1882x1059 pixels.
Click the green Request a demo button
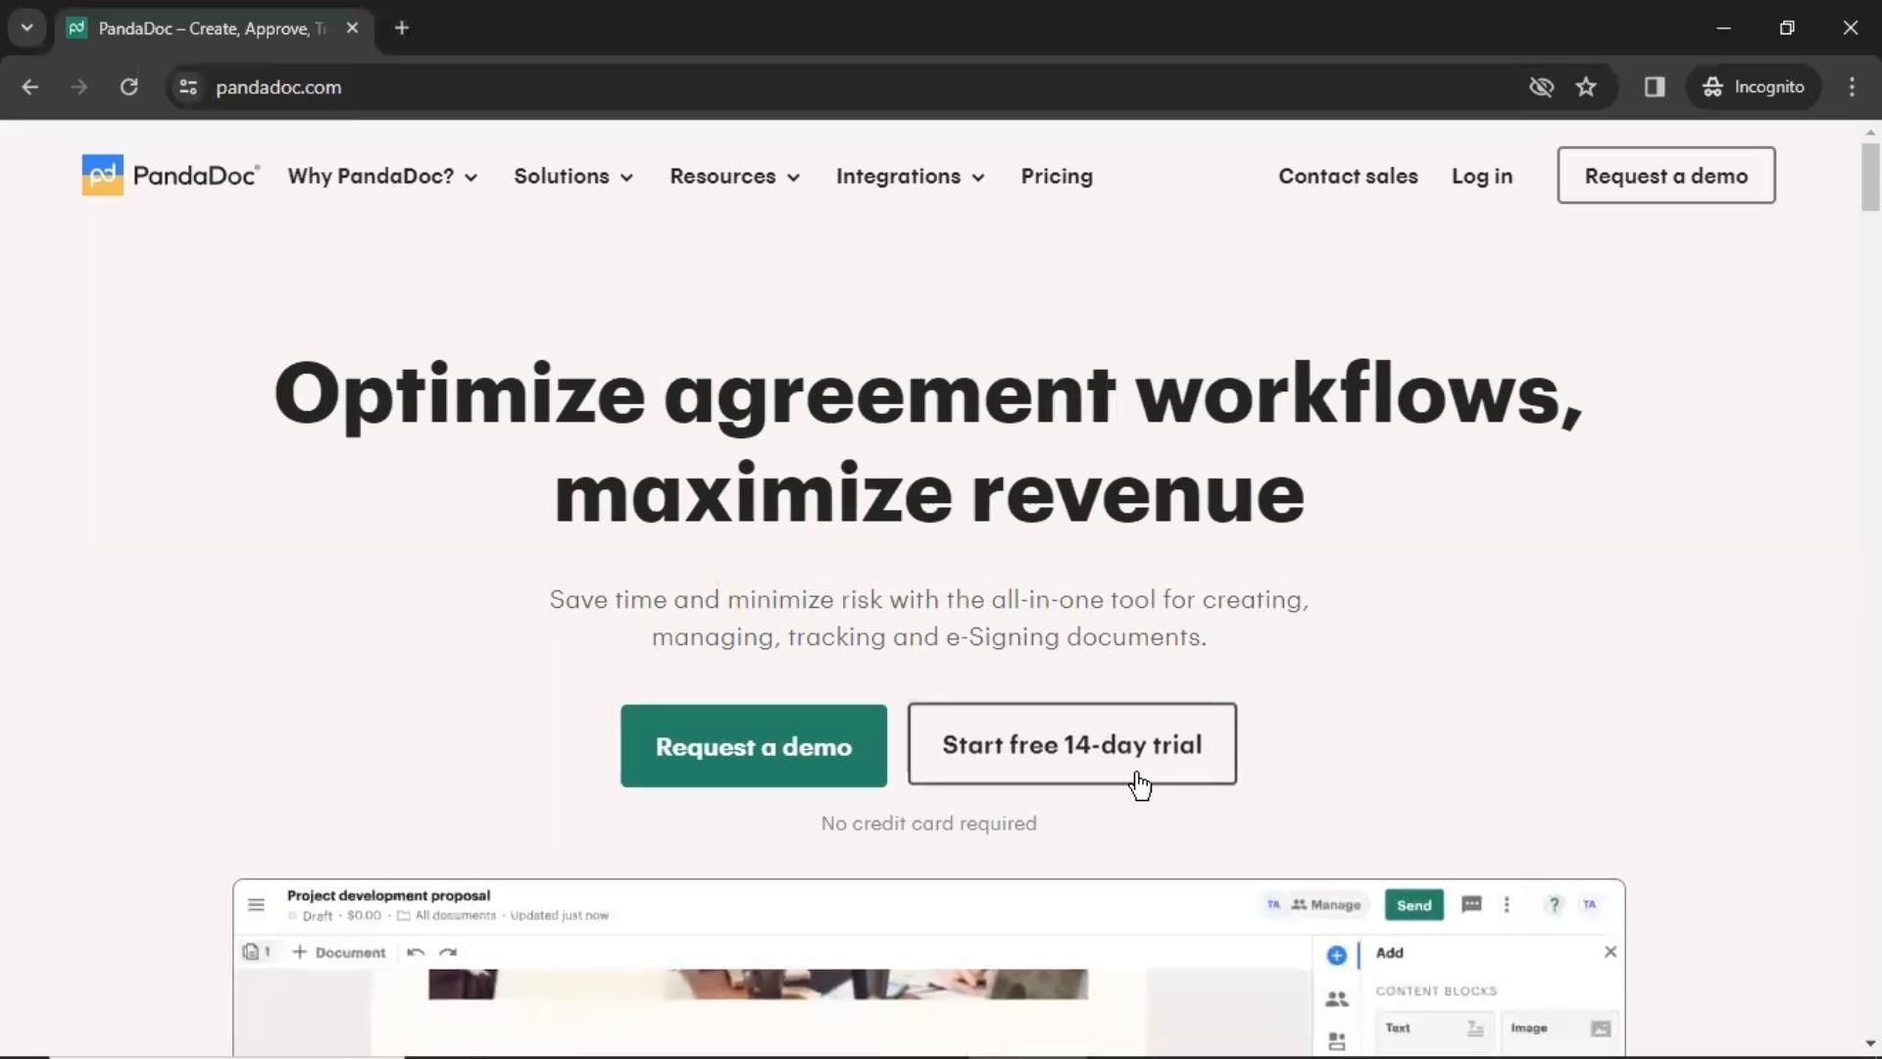point(753,746)
